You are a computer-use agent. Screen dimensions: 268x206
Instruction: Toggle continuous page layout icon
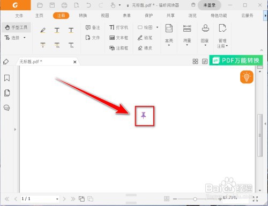point(205,61)
